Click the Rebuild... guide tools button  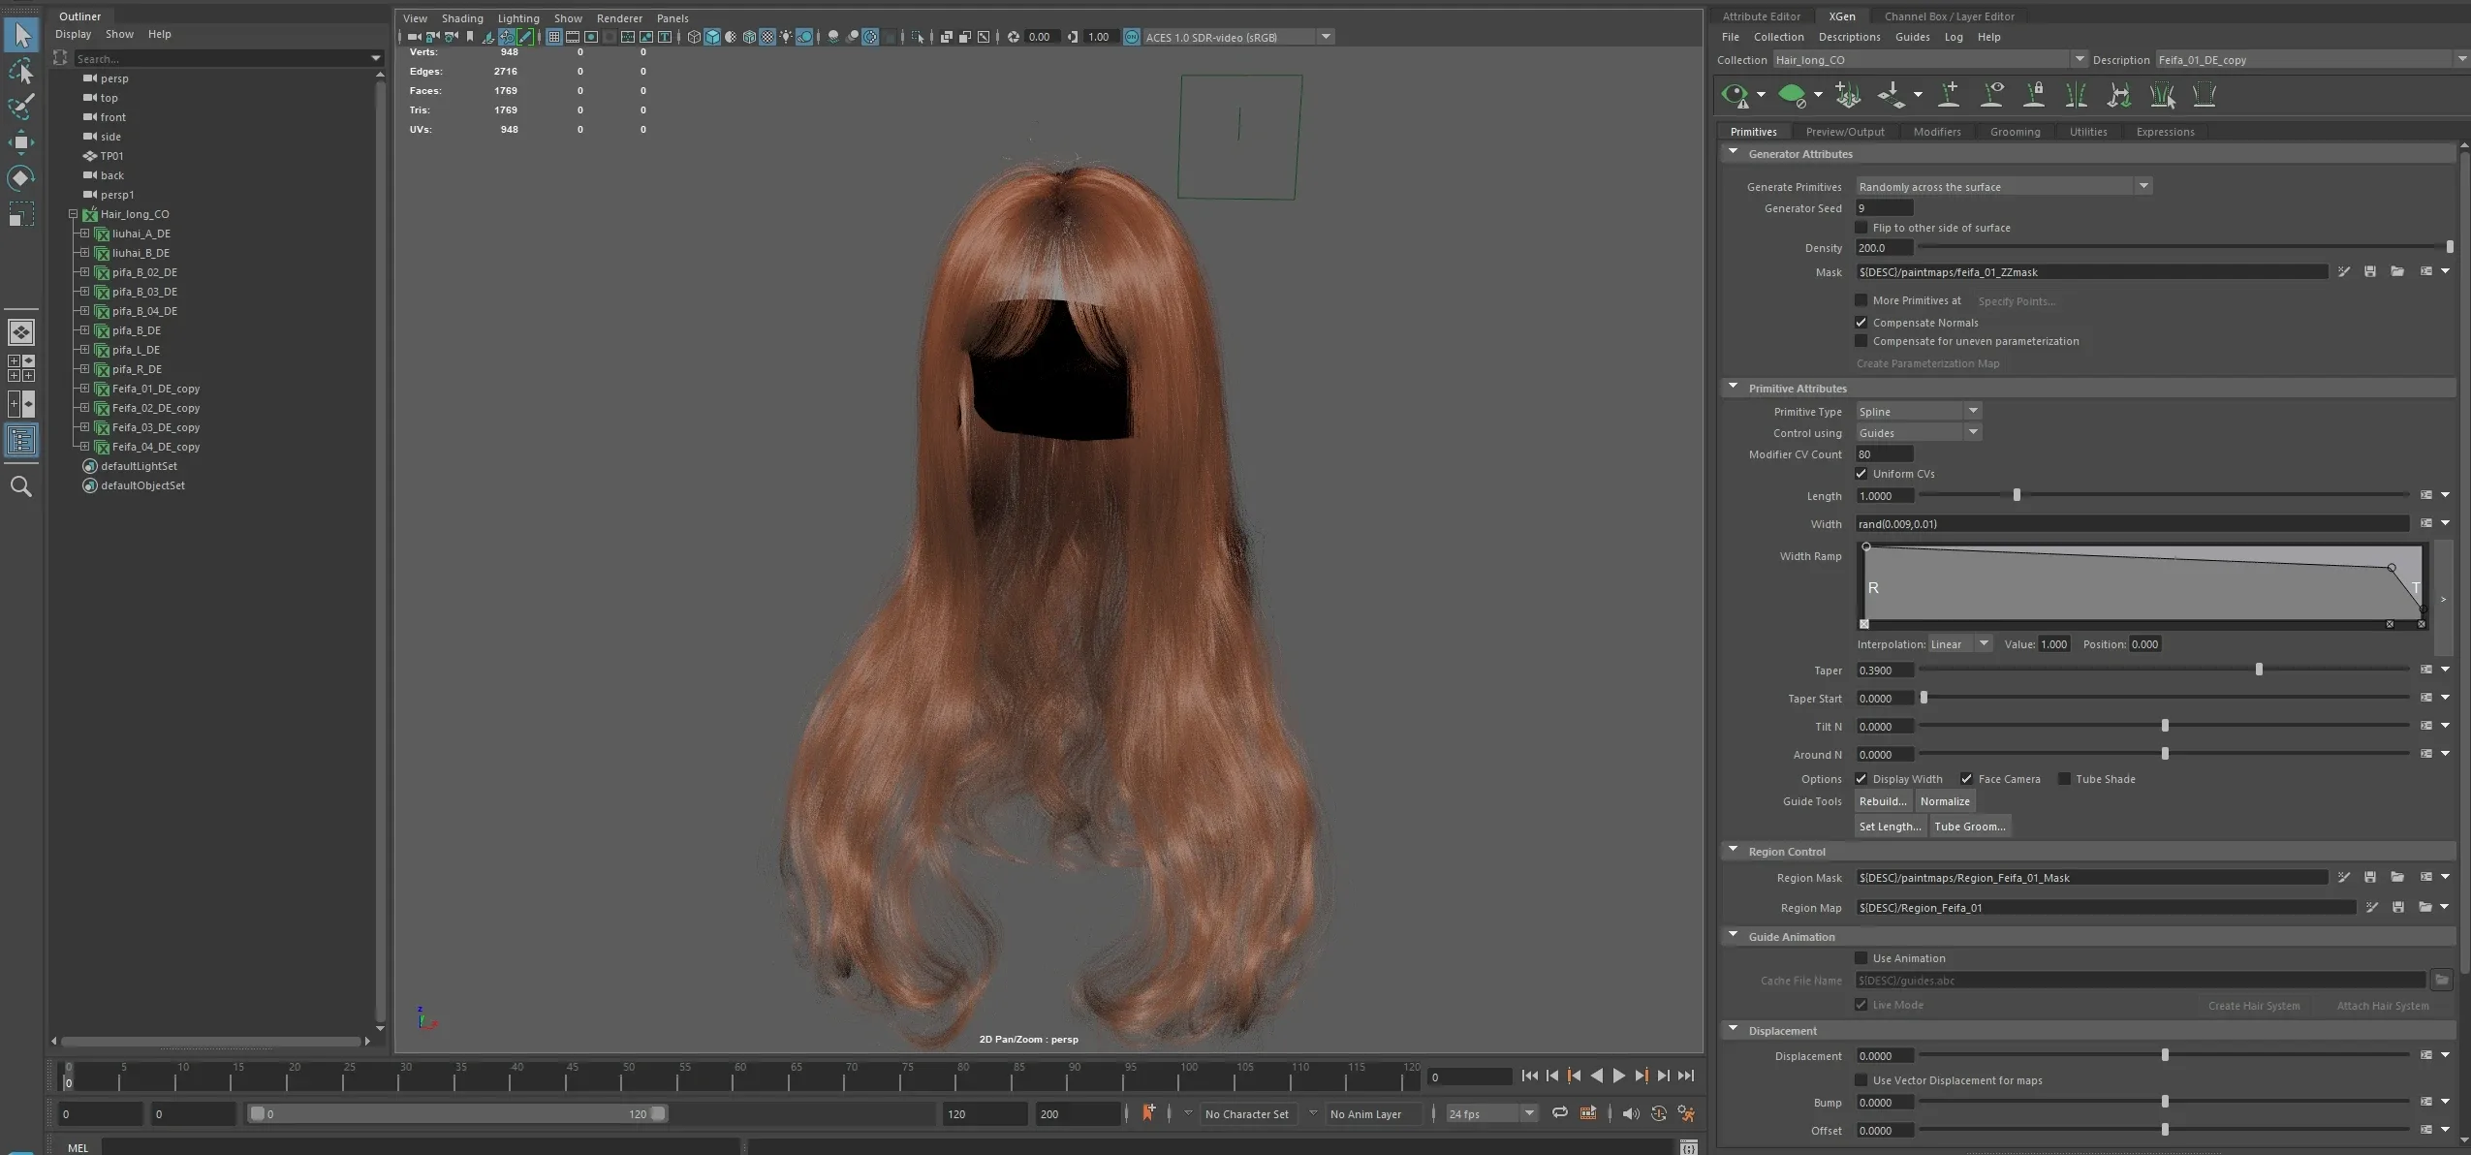coord(1882,801)
